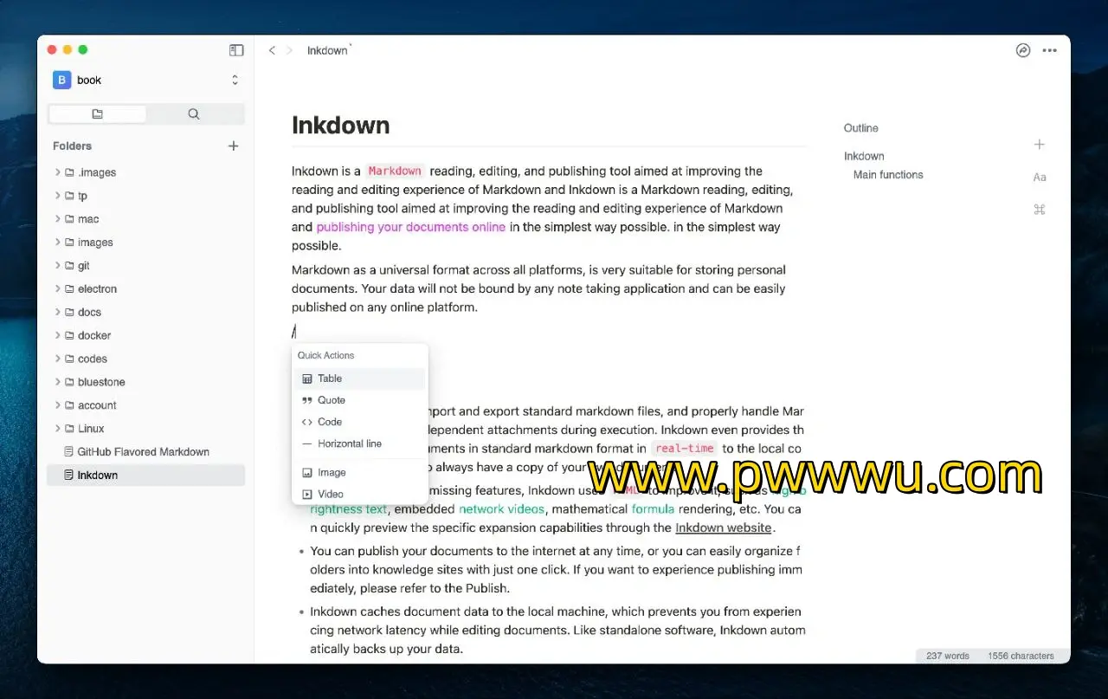
Task: Open the three-dot more options menu
Action: click(x=1050, y=50)
